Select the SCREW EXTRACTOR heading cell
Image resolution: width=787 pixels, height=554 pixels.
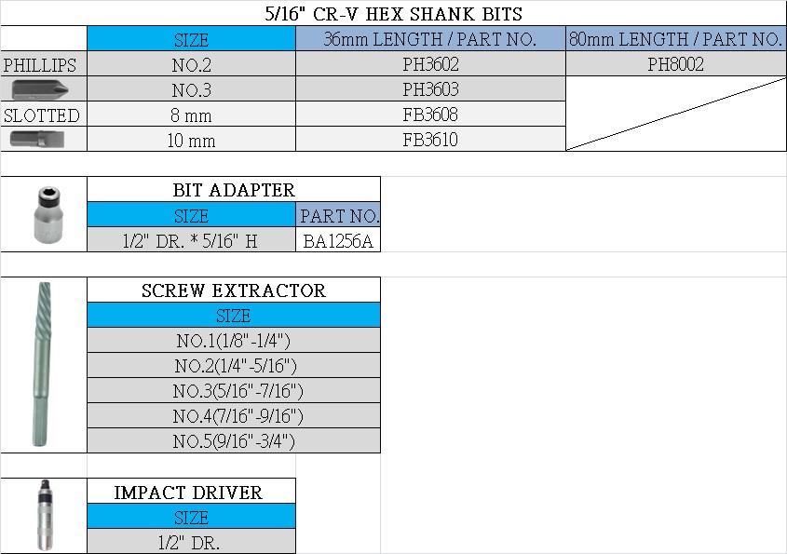click(x=234, y=291)
